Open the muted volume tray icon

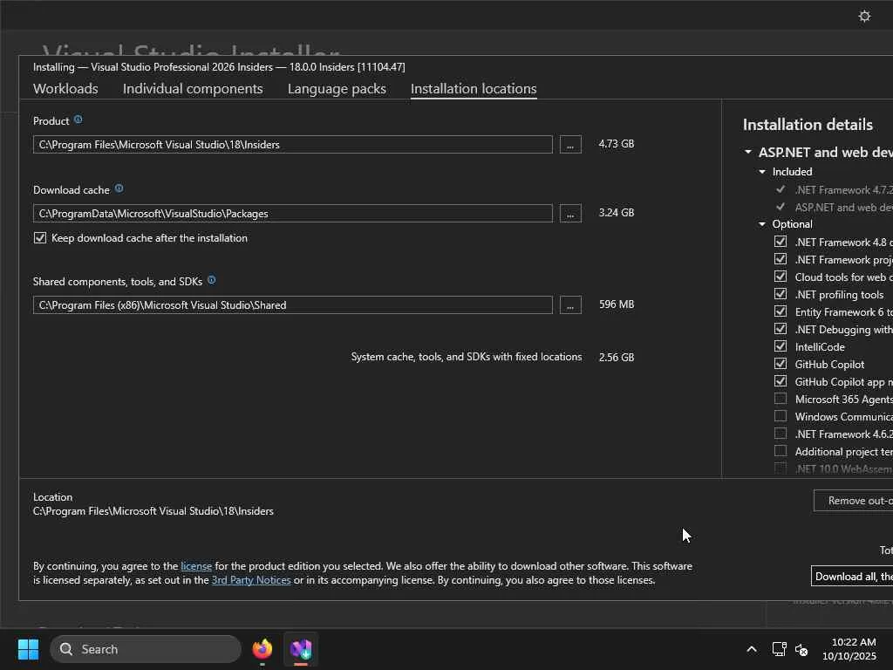tap(801, 649)
